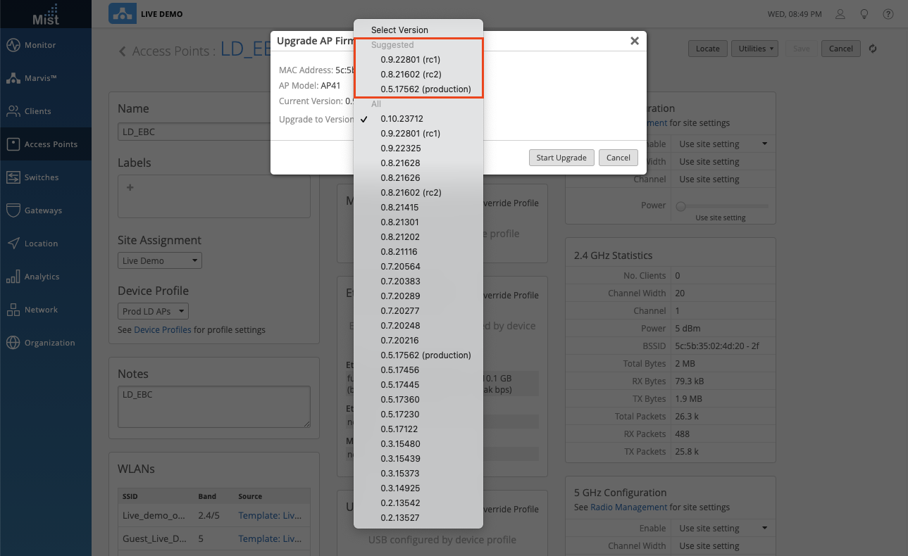Screen dimensions: 908x556
Task: Pick version 0.5.17360
Action: (x=418, y=399)
